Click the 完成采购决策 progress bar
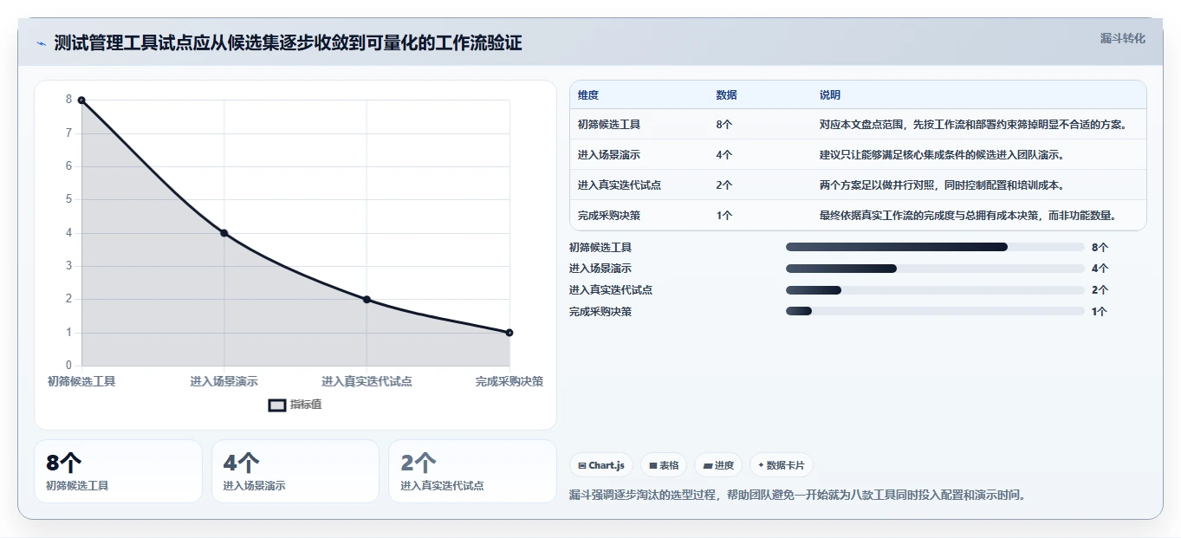1181x538 pixels. tap(935, 311)
